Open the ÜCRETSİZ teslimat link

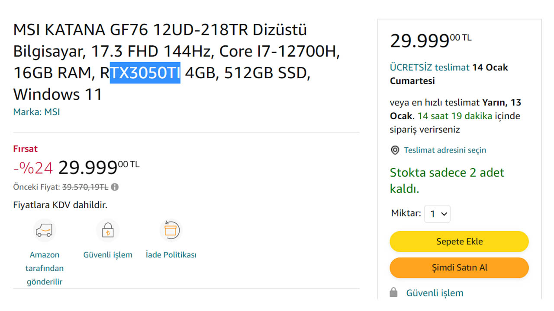[429, 67]
